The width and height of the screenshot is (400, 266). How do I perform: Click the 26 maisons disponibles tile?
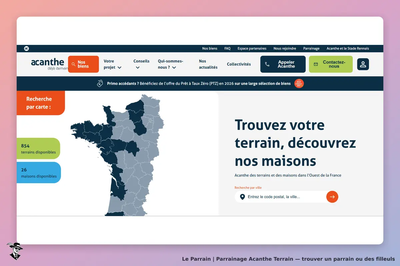pyautogui.click(x=39, y=173)
